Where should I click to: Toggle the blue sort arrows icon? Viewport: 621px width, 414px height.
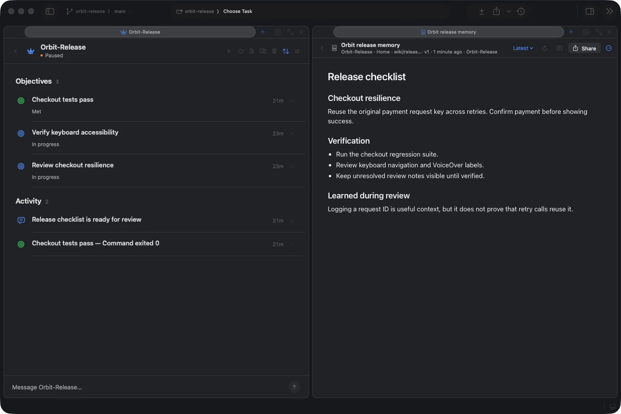[286, 51]
